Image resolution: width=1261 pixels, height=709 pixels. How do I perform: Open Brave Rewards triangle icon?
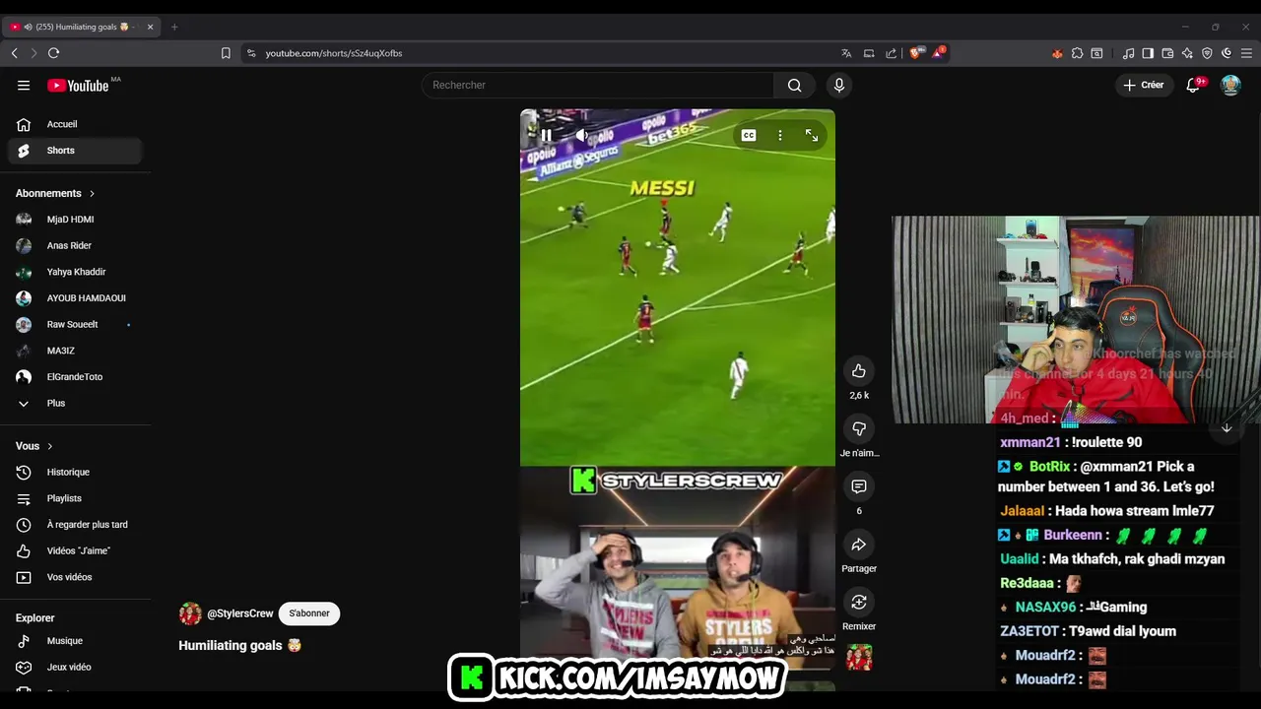coord(938,53)
